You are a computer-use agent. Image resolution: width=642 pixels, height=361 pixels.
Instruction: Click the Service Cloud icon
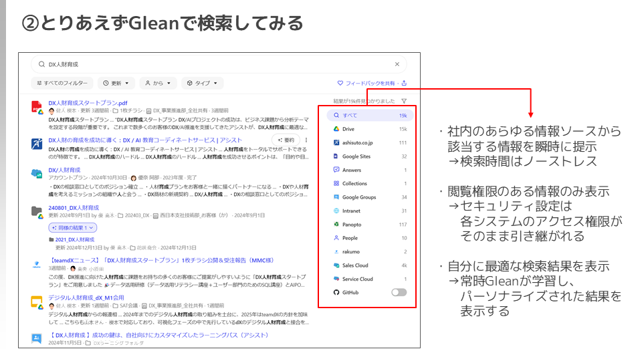(336, 279)
